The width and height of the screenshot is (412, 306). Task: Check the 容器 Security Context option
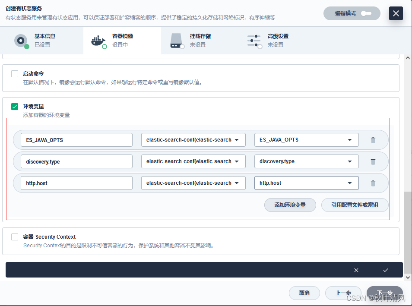click(14, 237)
